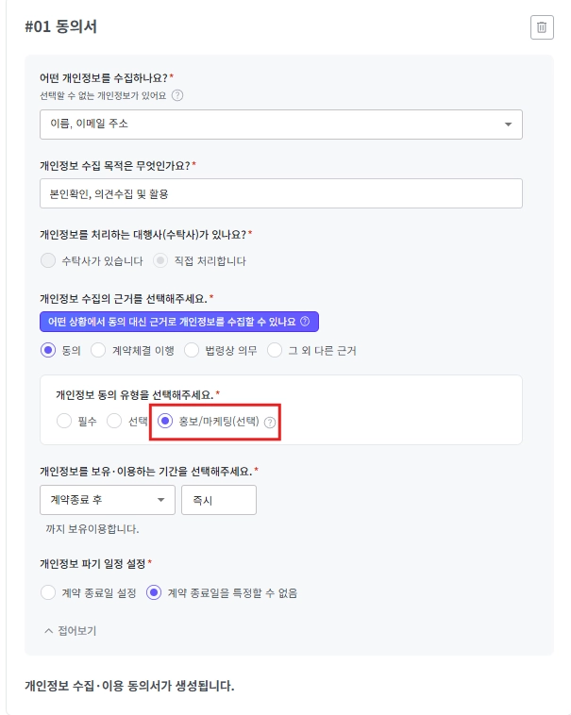Open the 이름, 이메일 주소 dropdown
Image resolution: width=571 pixels, height=715 pixels.
[280, 124]
